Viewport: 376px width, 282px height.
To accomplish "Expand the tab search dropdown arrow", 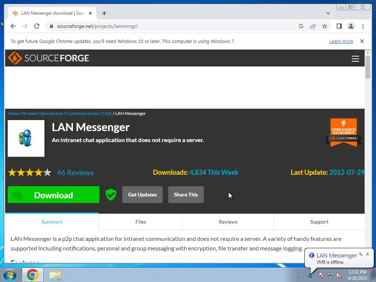I will pos(328,13).
